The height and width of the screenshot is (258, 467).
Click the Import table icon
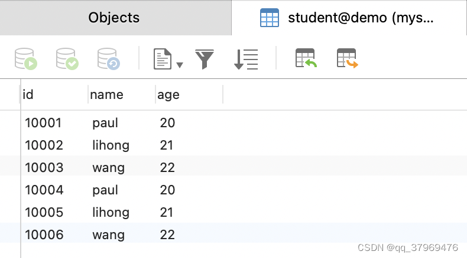click(306, 59)
